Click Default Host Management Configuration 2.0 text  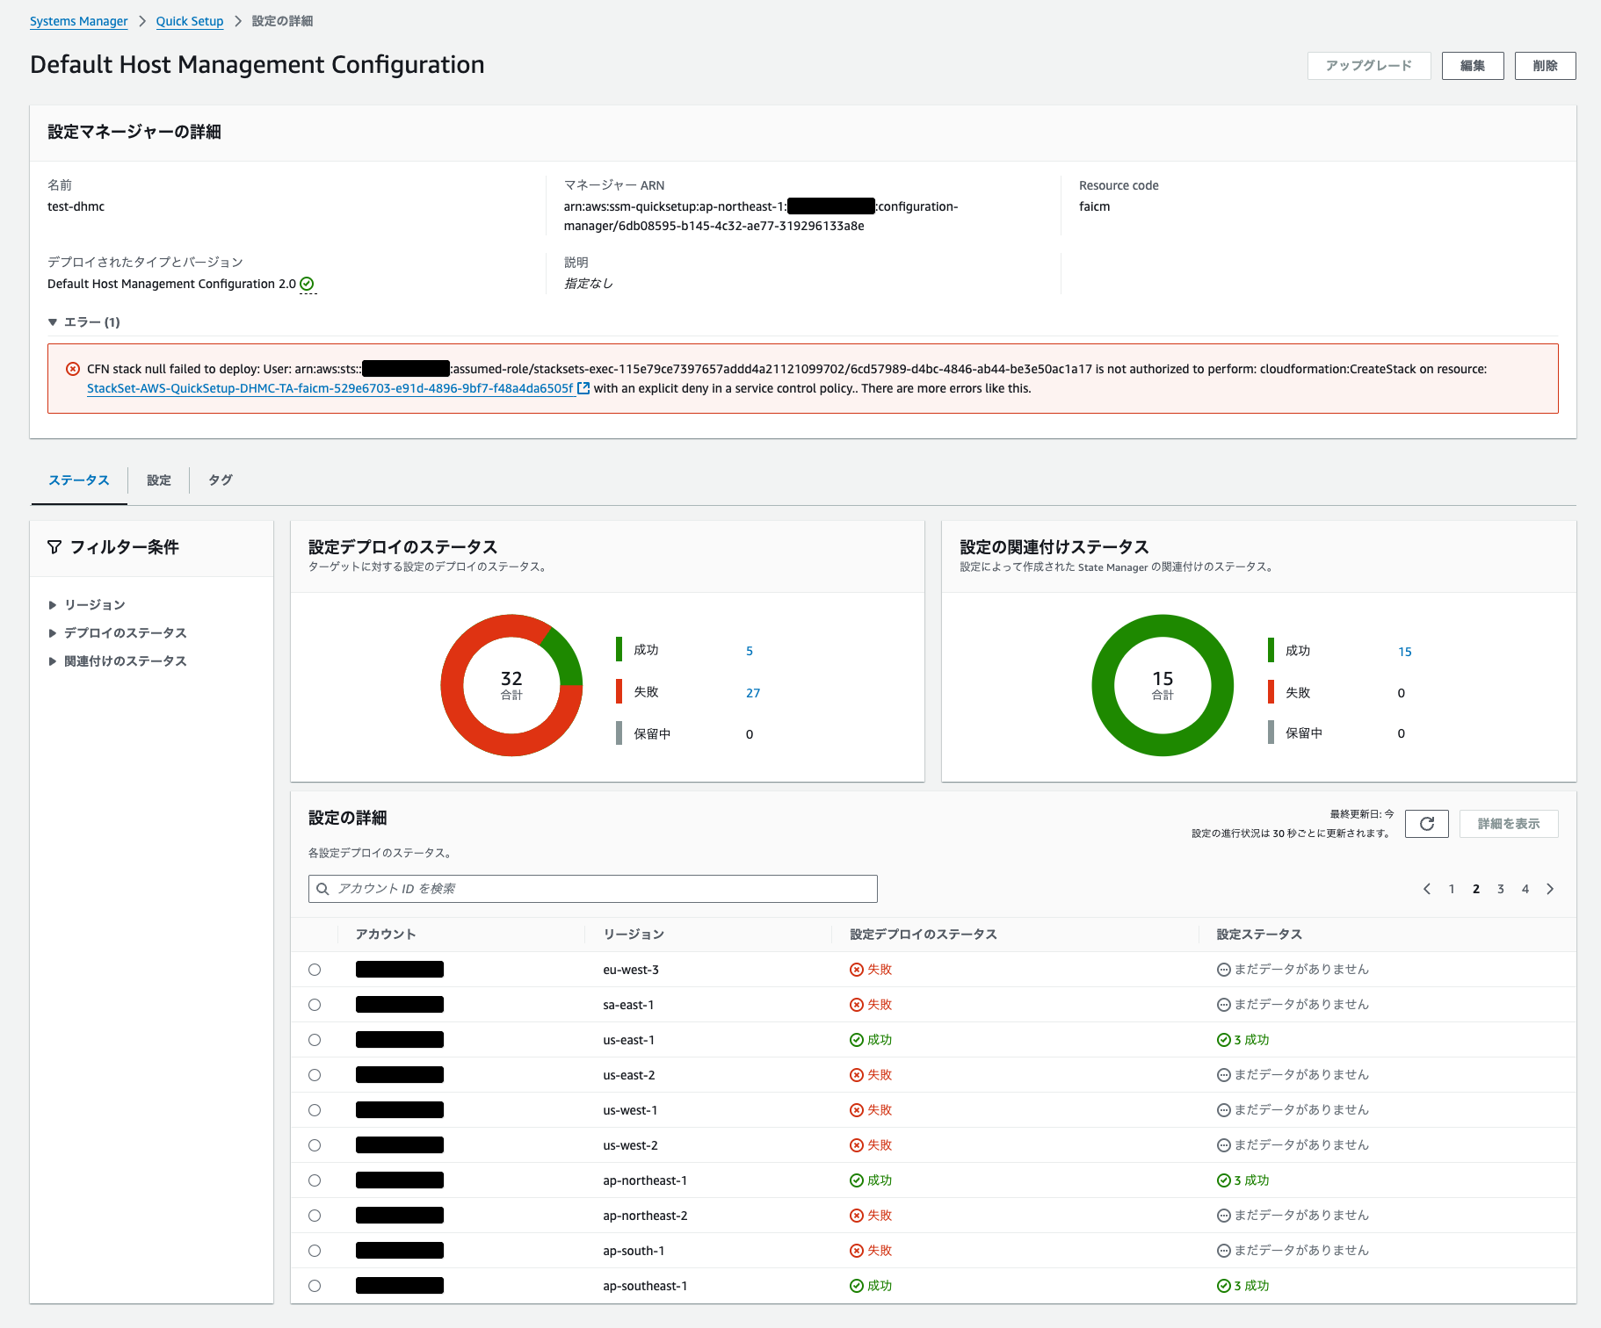[171, 284]
